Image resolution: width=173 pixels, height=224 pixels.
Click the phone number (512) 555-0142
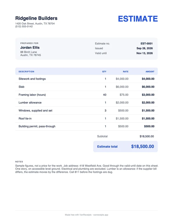pyautogui.click(x=24, y=27)
